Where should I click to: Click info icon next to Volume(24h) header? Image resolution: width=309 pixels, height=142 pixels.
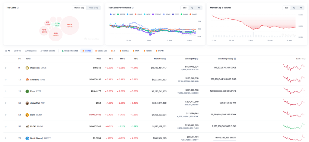pos(197,59)
